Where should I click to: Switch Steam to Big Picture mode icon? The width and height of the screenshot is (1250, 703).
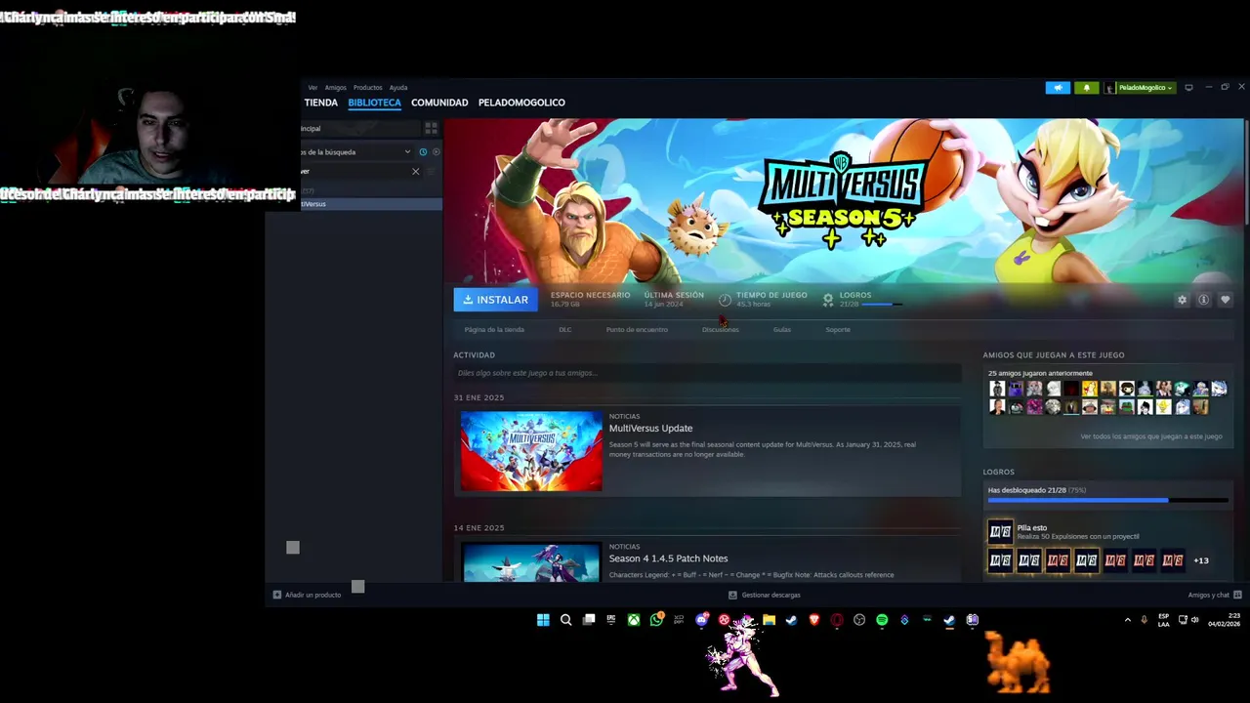coord(1188,88)
